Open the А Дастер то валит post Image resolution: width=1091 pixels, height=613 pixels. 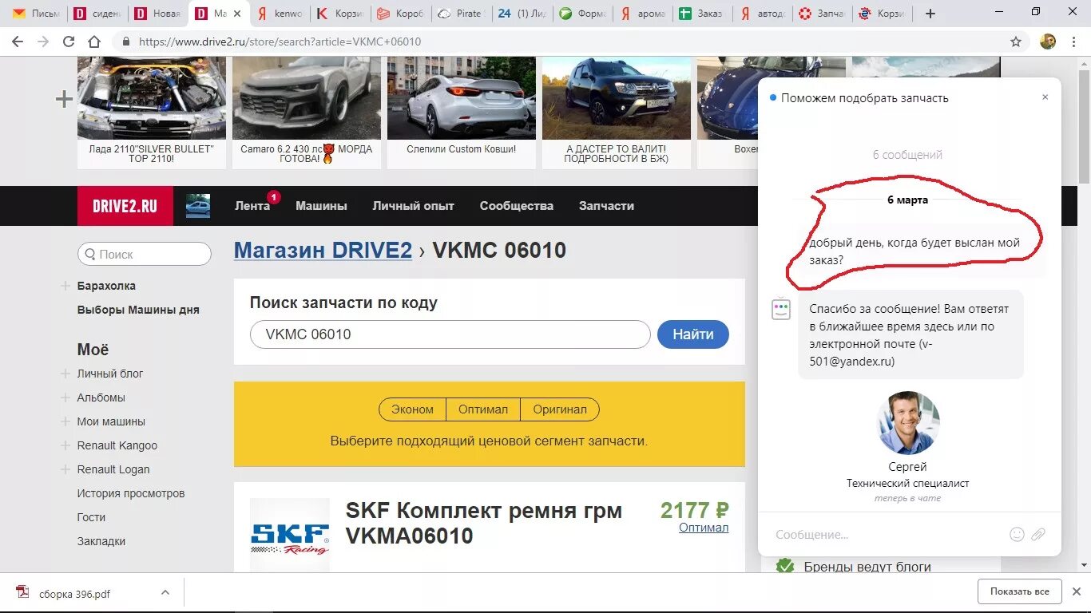pyautogui.click(x=617, y=113)
